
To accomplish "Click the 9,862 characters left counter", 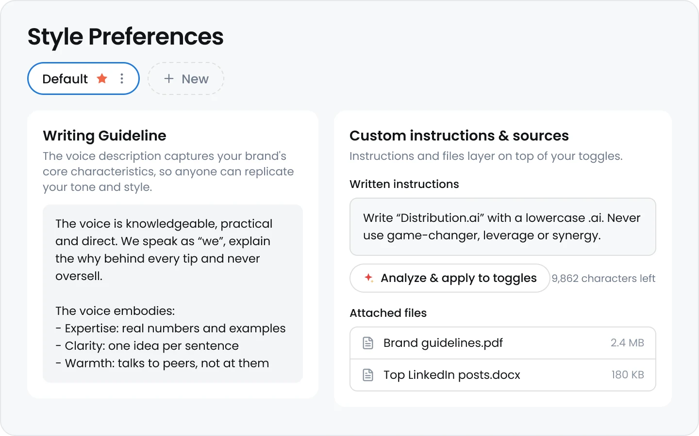I will pyautogui.click(x=603, y=279).
